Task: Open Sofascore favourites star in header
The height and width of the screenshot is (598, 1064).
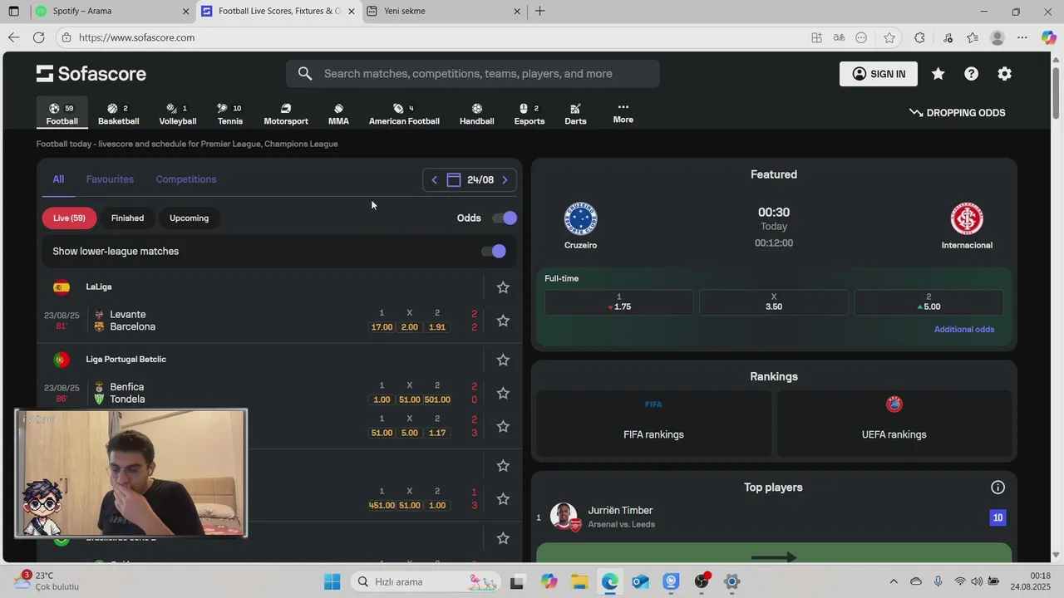Action: pos(938,74)
